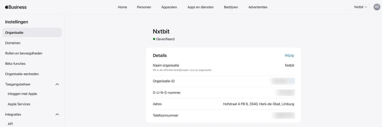Click the Telefoonnummer row label
Viewport: 382px width, 127px height.
pos(165,116)
